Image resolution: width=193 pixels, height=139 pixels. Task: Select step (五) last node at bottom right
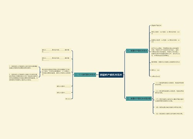click(169, 114)
